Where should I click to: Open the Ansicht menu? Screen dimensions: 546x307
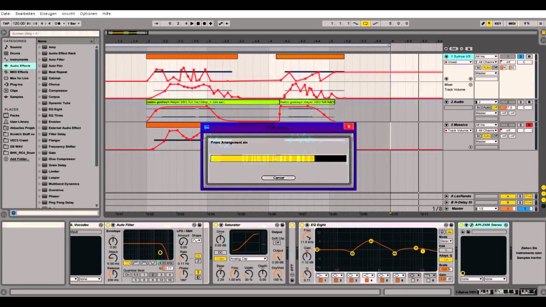click(68, 14)
